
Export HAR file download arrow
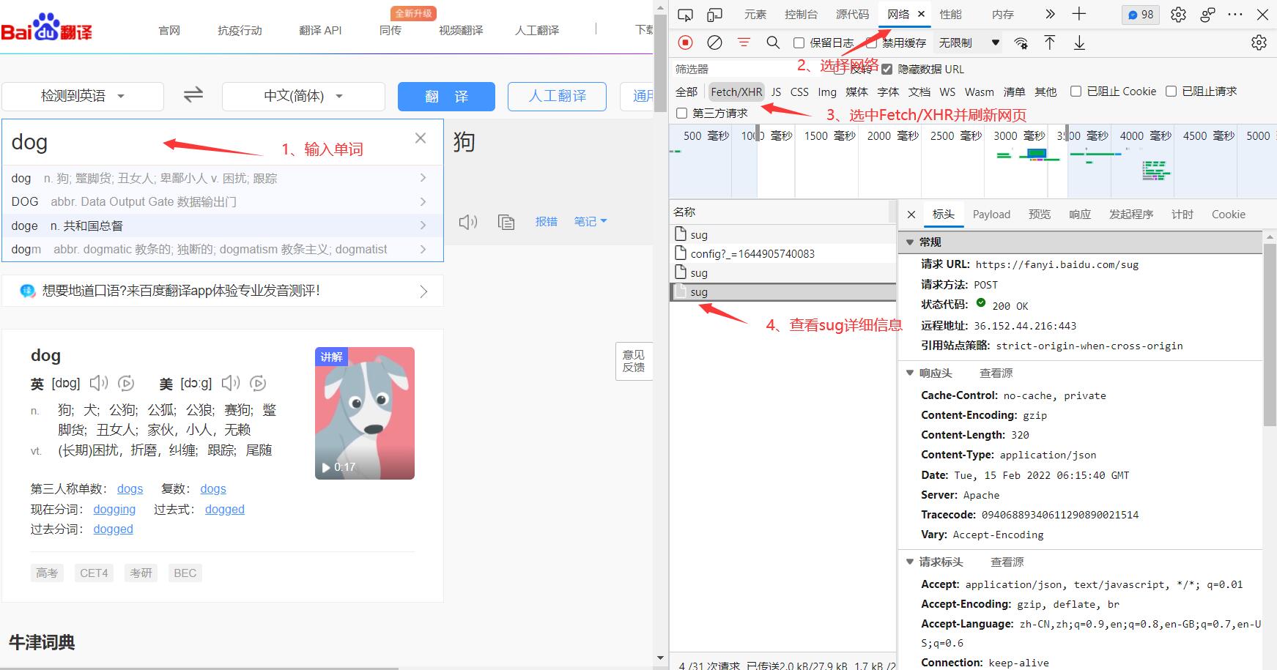pos(1079,42)
